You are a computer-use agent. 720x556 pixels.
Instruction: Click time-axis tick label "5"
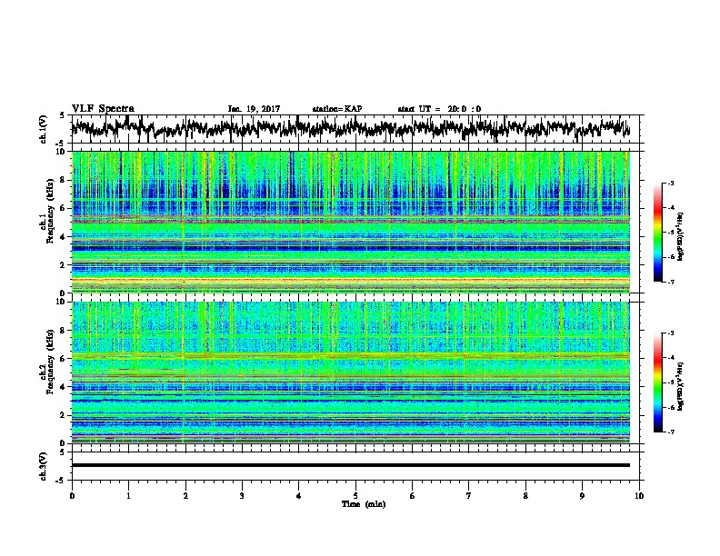pos(355,496)
